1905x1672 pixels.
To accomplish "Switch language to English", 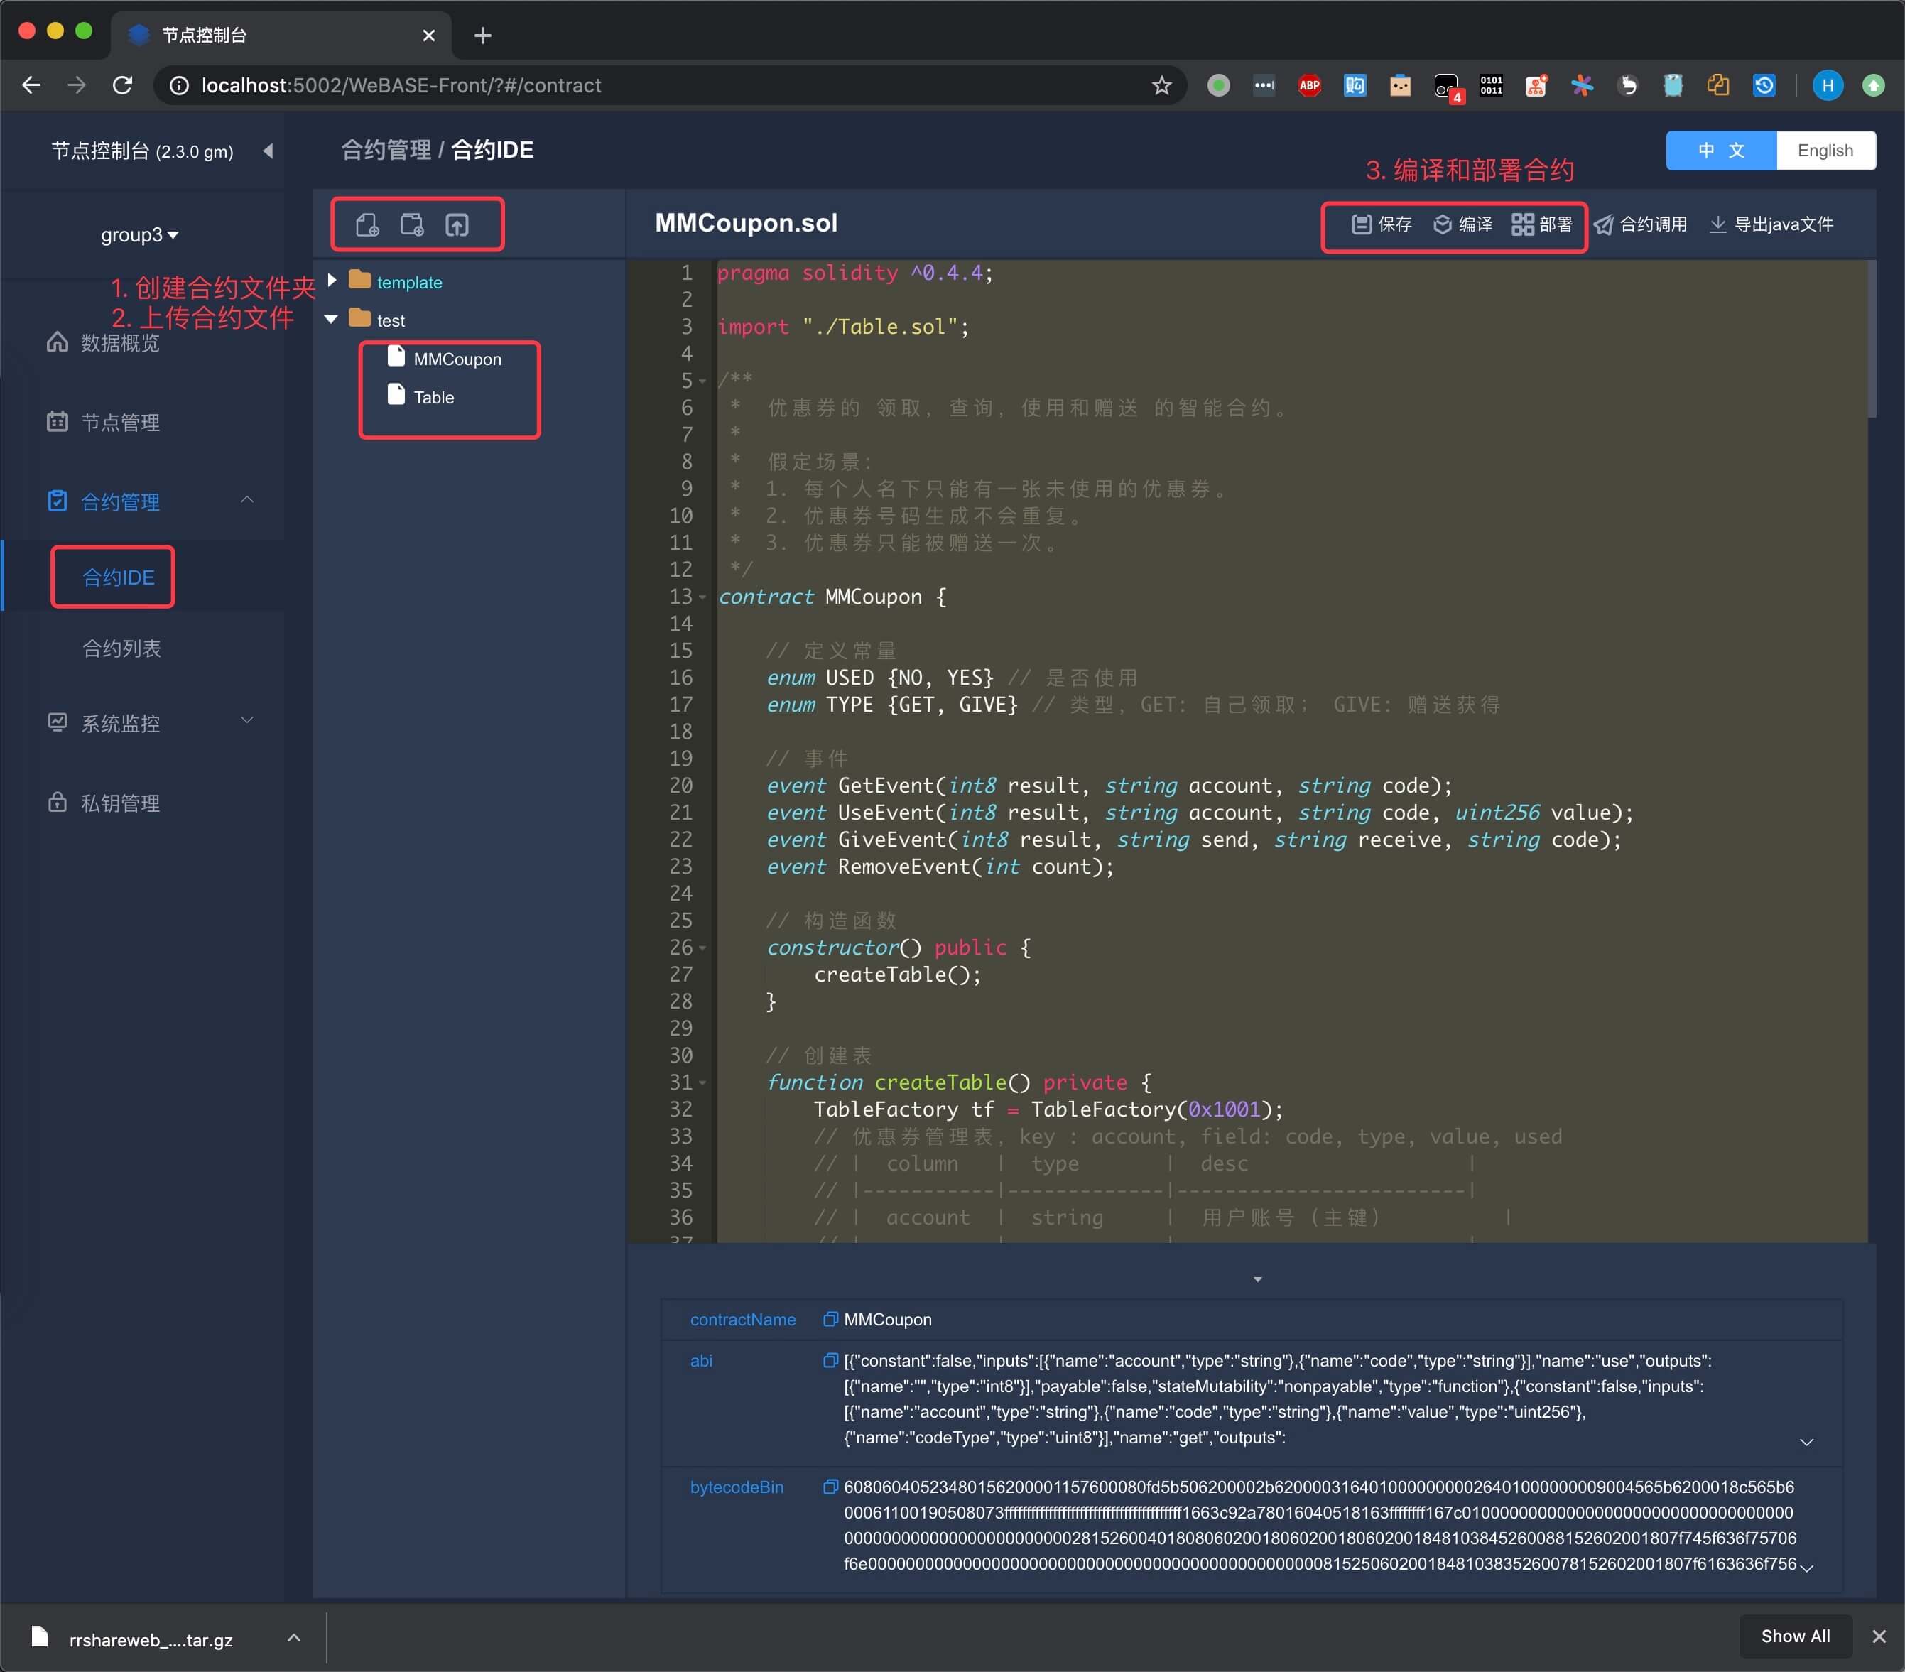I will click(1825, 151).
